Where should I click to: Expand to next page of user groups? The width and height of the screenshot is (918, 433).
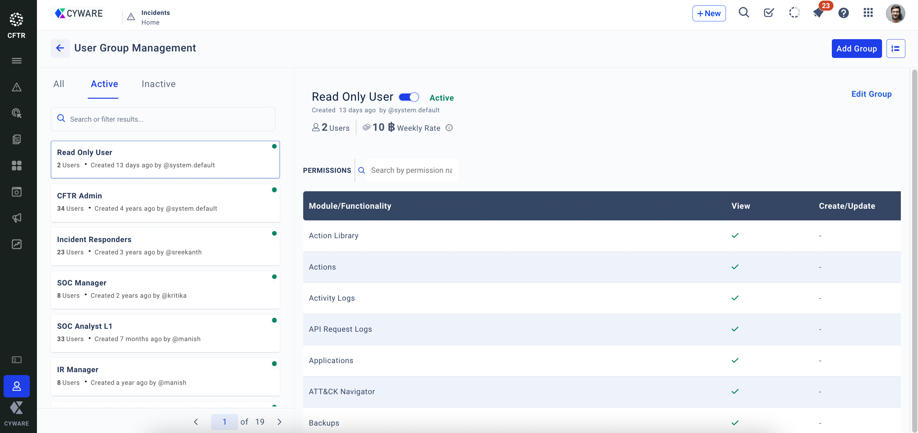[279, 421]
